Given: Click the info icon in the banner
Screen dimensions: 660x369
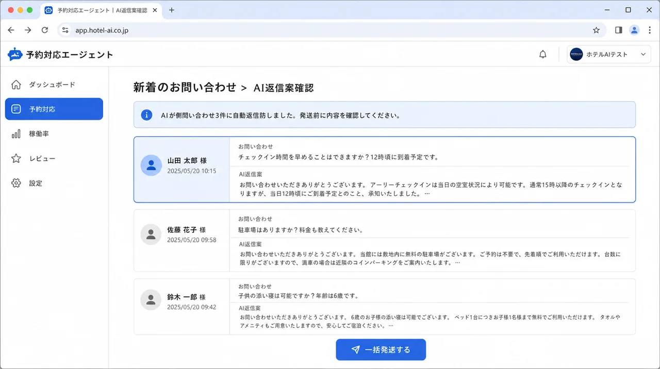Looking at the screenshot, I should 147,115.
